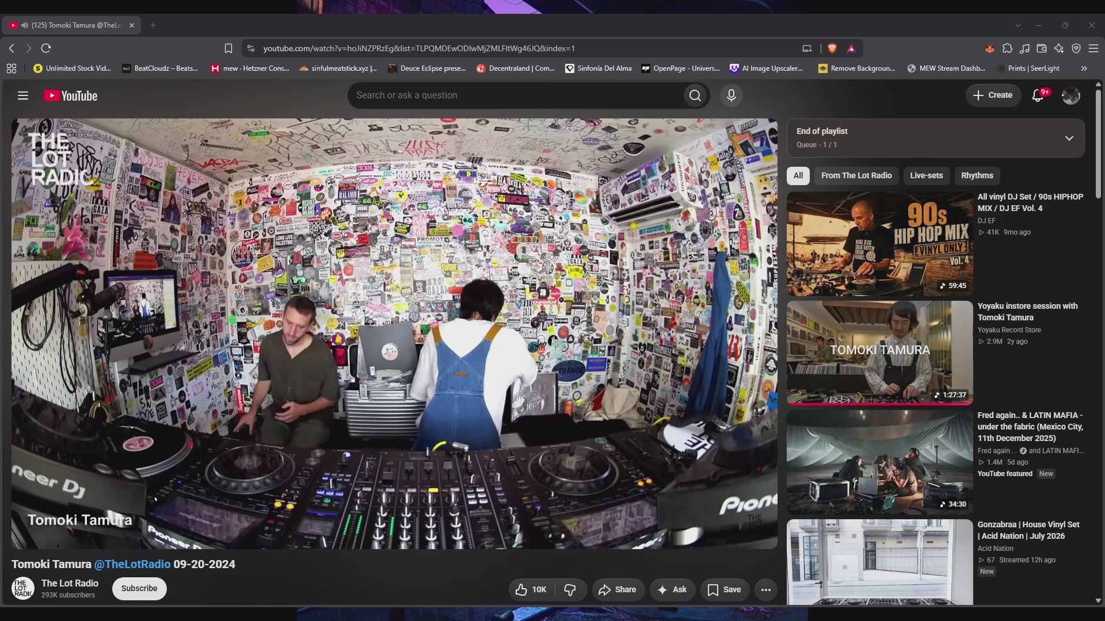
Task: Select the All filter chip
Action: [798, 175]
